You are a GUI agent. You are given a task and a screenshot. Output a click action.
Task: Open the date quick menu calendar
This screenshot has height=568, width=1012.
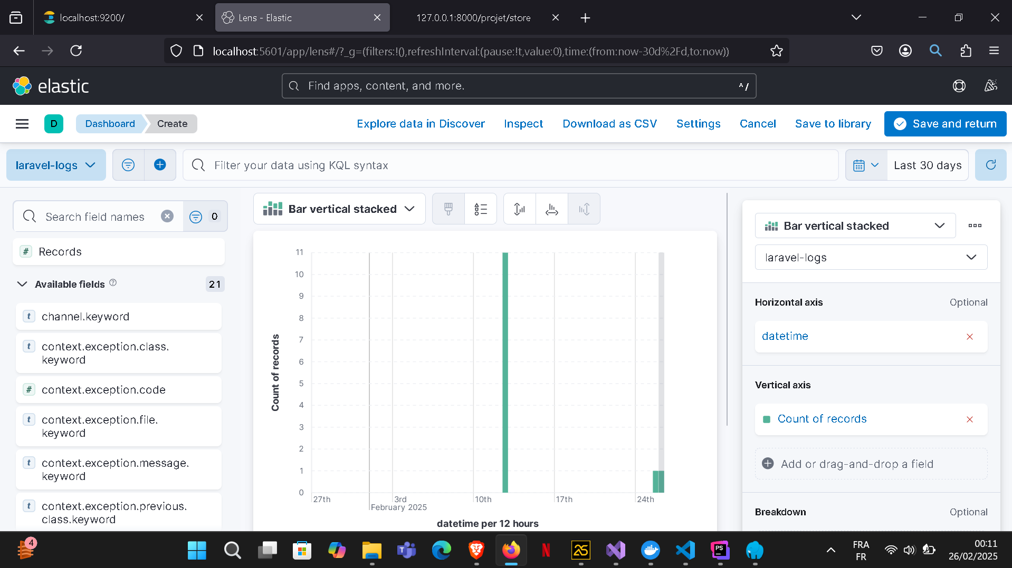click(x=866, y=165)
